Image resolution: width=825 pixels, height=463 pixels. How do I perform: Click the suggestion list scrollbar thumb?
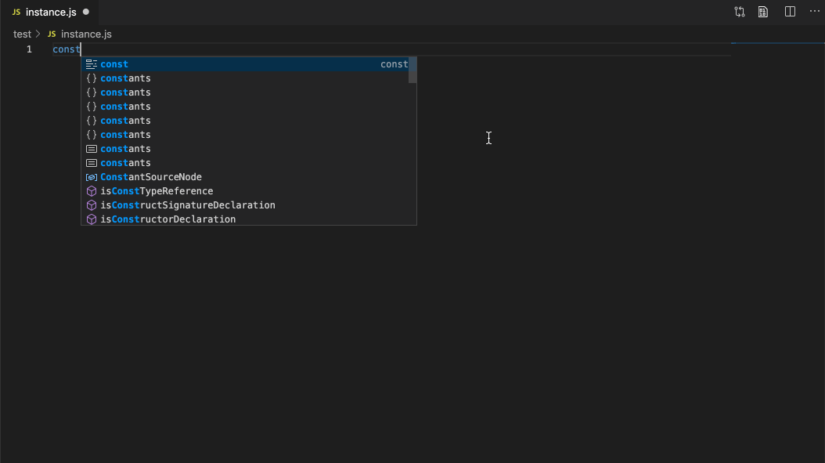click(x=412, y=70)
